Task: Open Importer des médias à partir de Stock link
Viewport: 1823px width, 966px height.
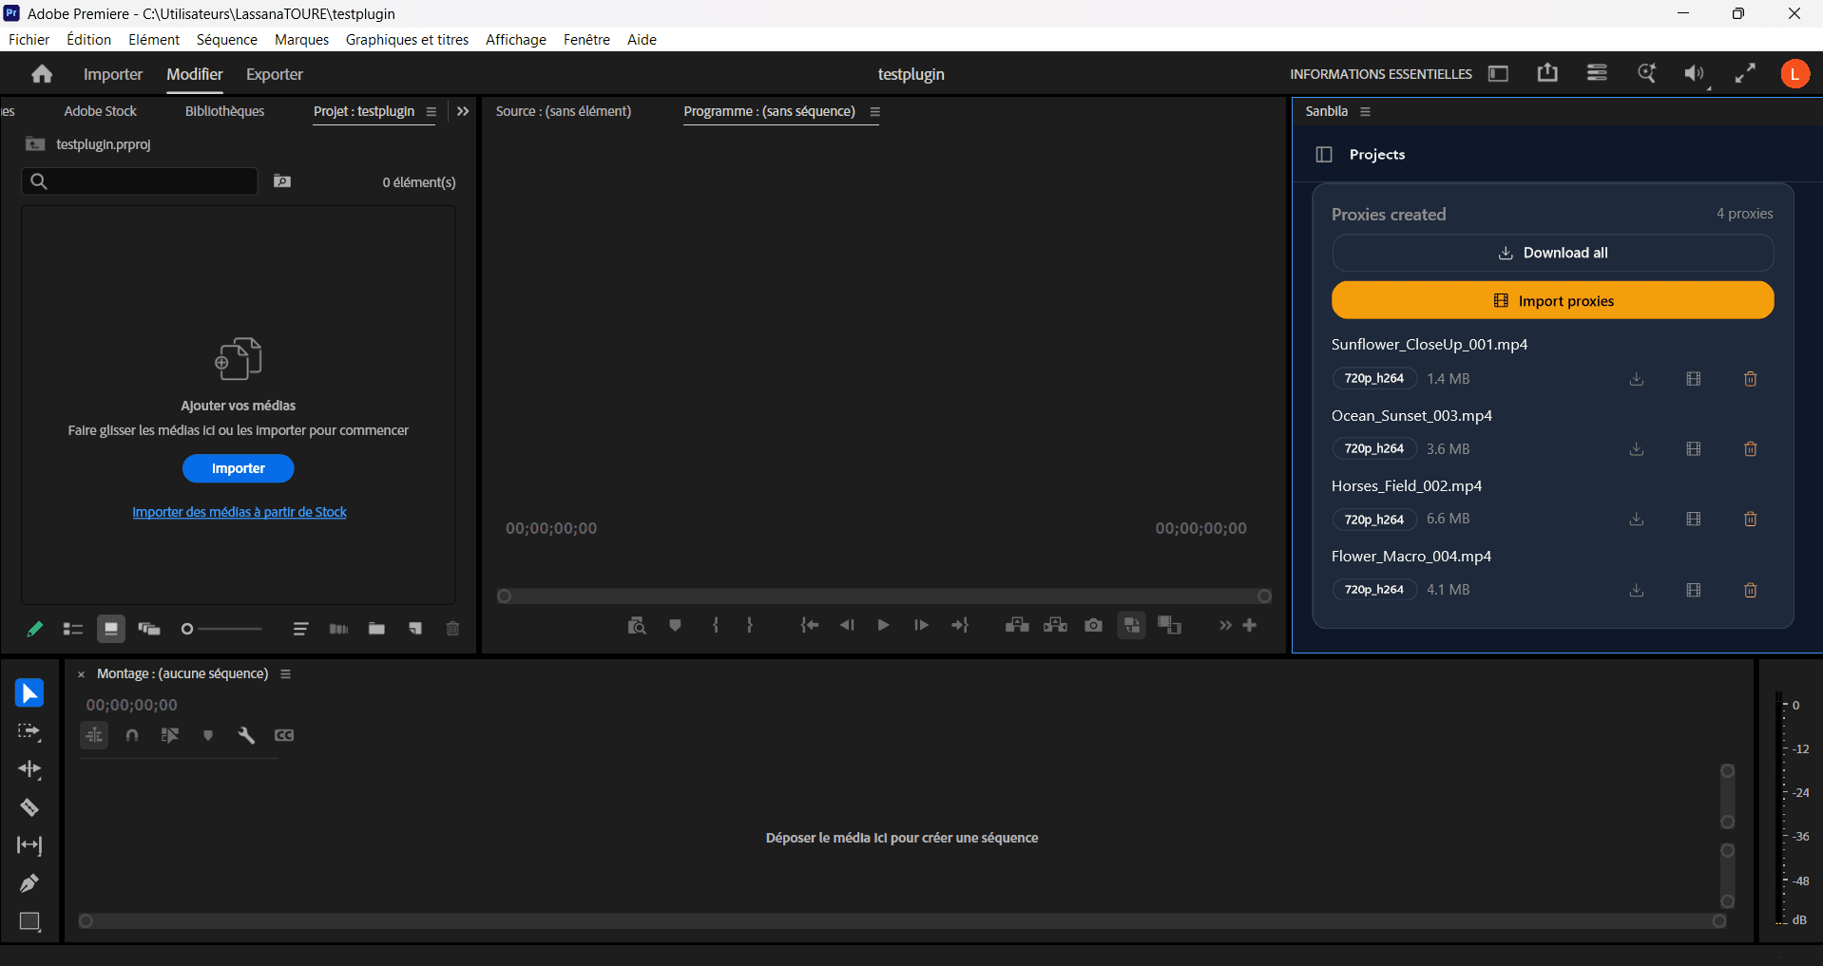Action: (x=240, y=512)
